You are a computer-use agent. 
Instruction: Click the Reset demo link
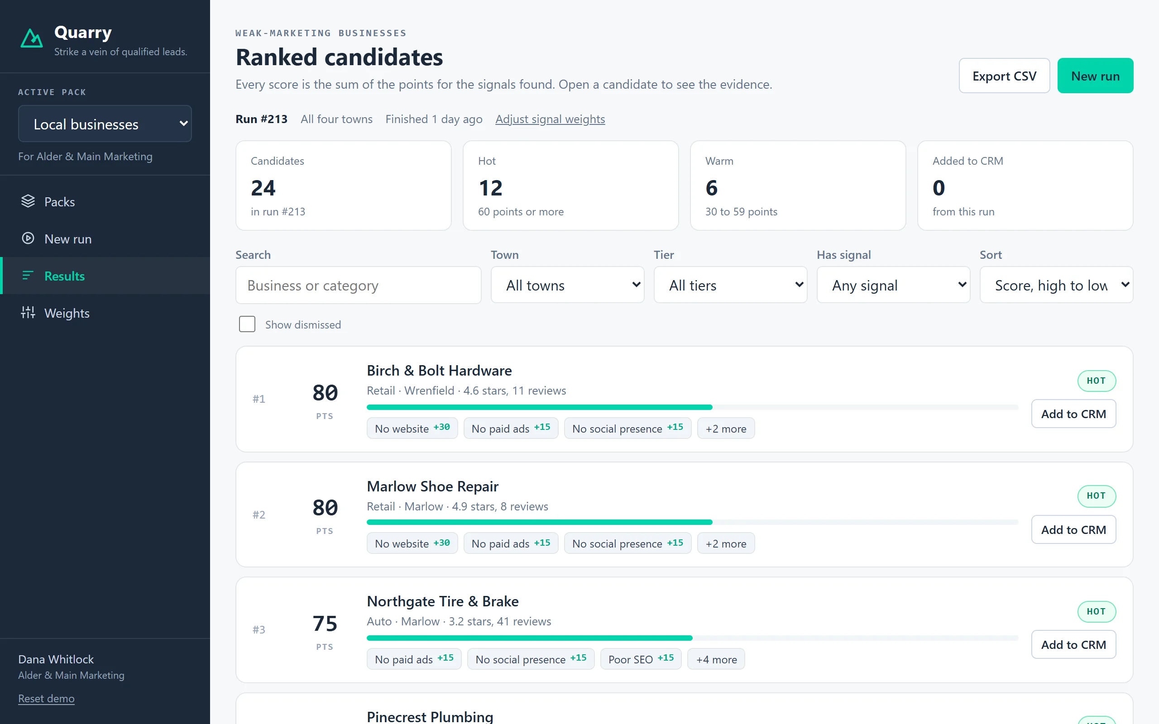tap(47, 698)
